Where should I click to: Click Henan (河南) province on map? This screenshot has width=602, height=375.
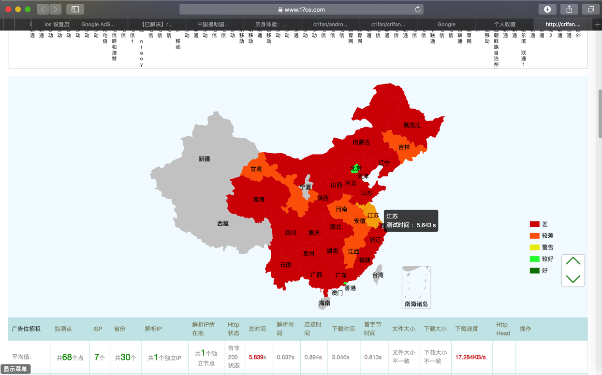click(x=341, y=209)
